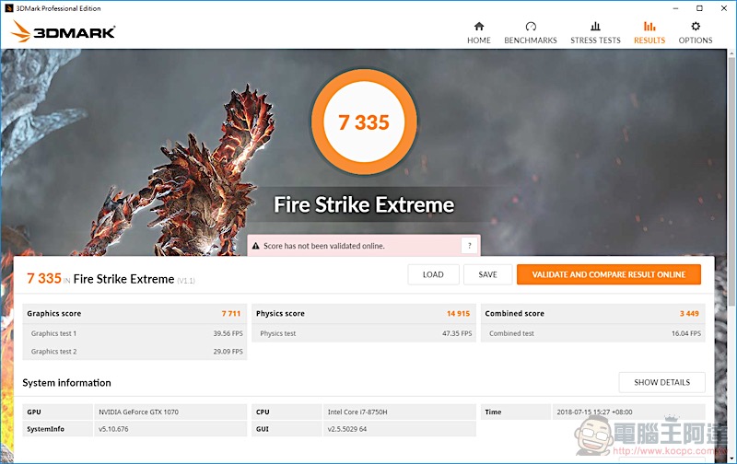
Task: Click the Fire Strike Extreme banner title
Action: pos(364,204)
